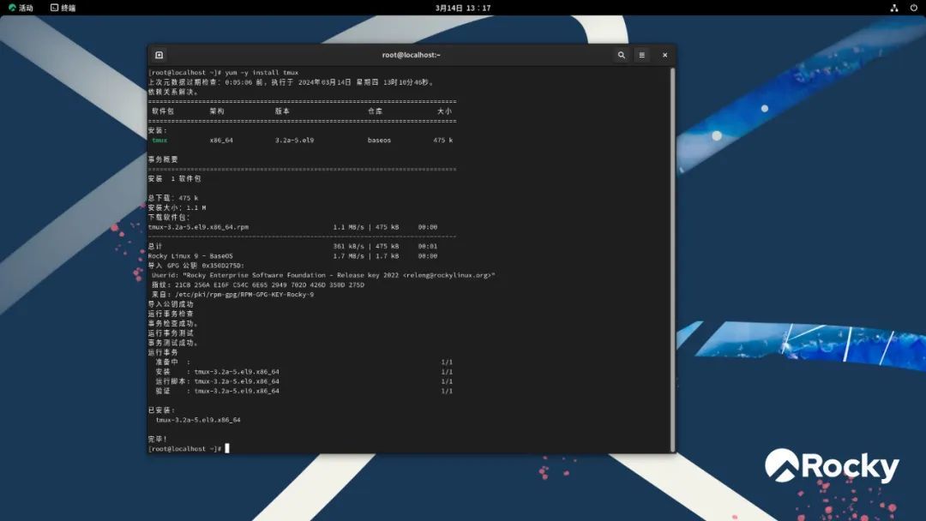Click the GPG key ID 0x350D275D

pos(223,266)
